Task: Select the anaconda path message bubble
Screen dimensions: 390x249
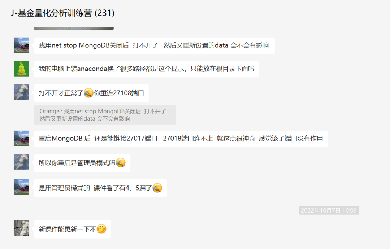Action: 147,69
